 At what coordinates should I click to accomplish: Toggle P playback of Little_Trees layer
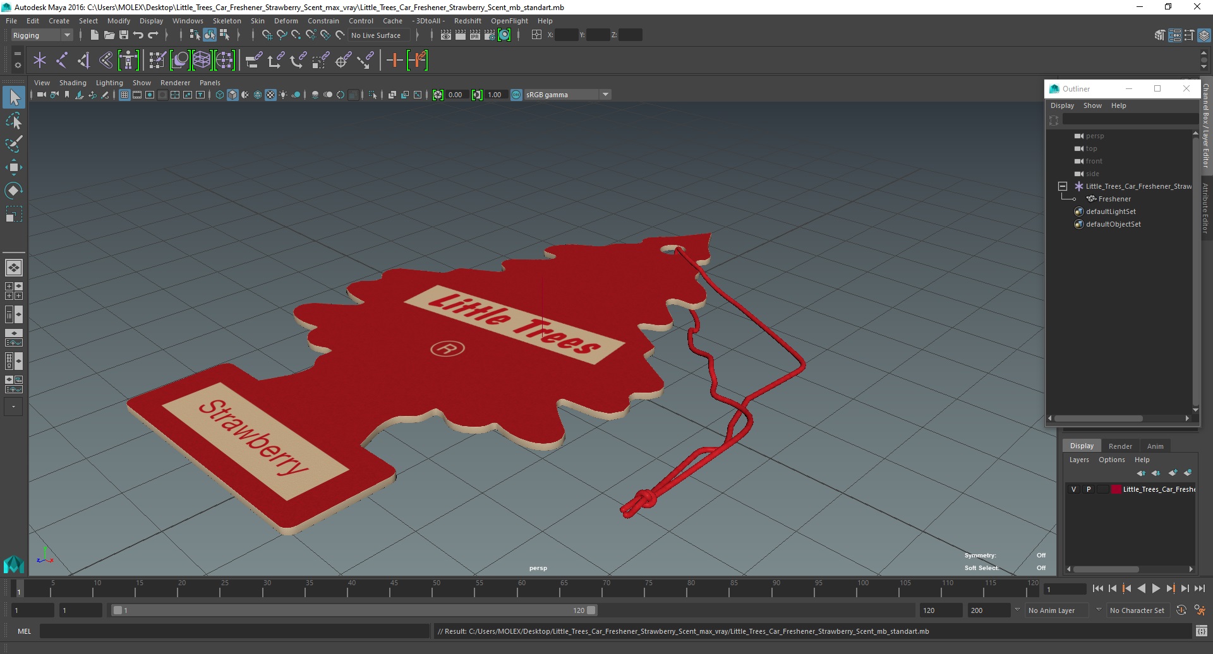1089,489
